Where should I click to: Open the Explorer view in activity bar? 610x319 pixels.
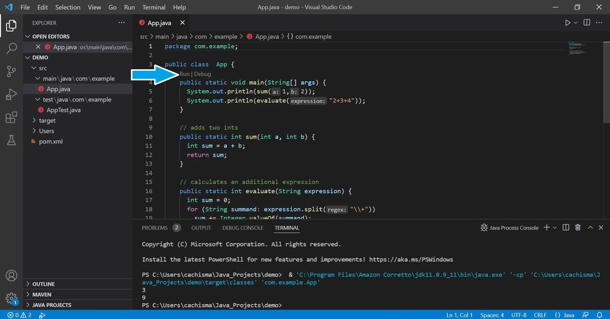point(11,26)
